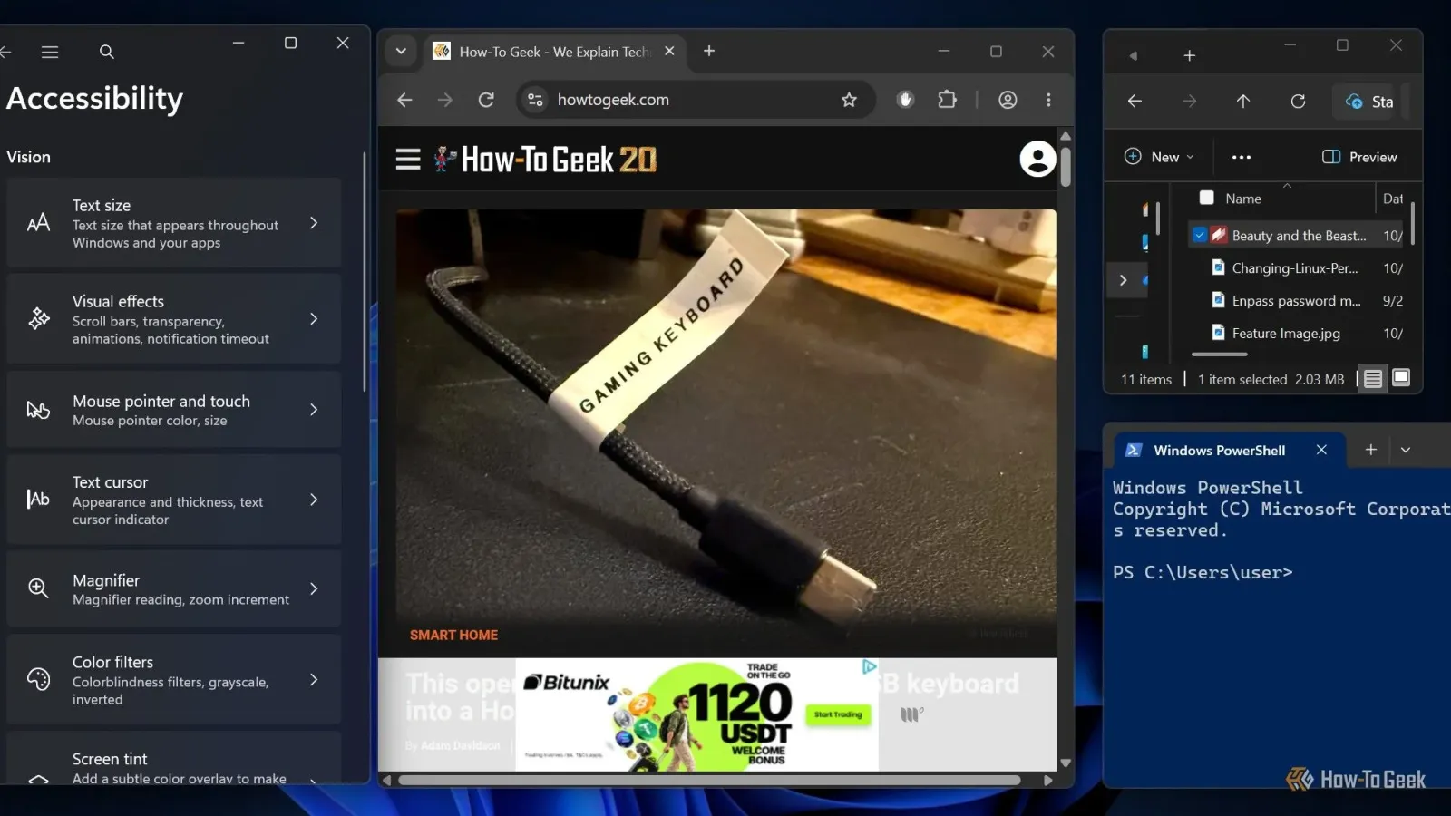Open the How-To Geek account avatar
Viewport: 1451px width, 816px height.
pos(1037,159)
